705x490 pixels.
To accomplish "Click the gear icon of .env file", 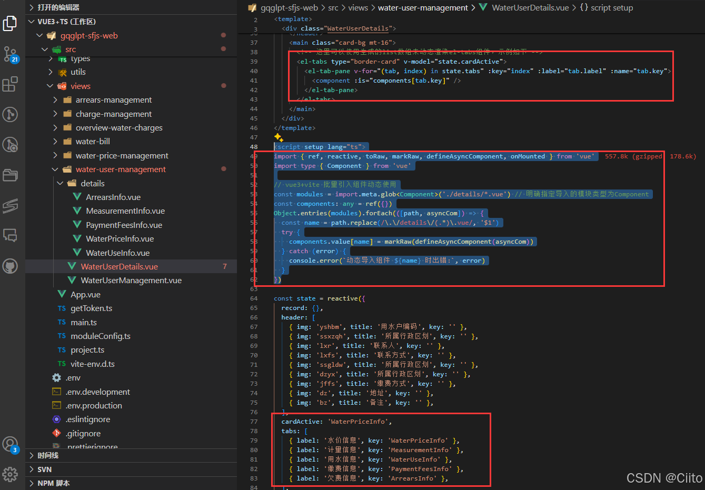I will point(57,377).
